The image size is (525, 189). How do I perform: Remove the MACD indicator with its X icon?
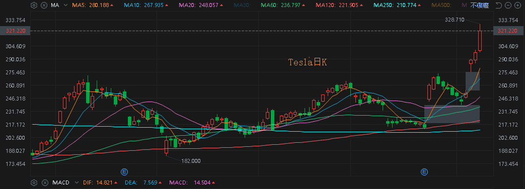click(44, 182)
